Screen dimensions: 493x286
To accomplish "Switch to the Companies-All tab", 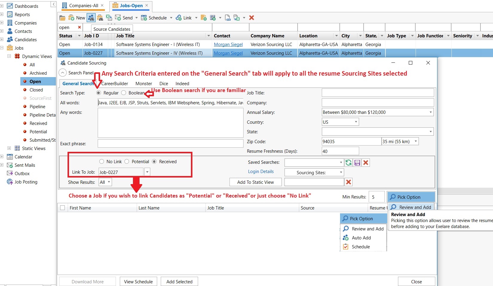I will (83, 5).
